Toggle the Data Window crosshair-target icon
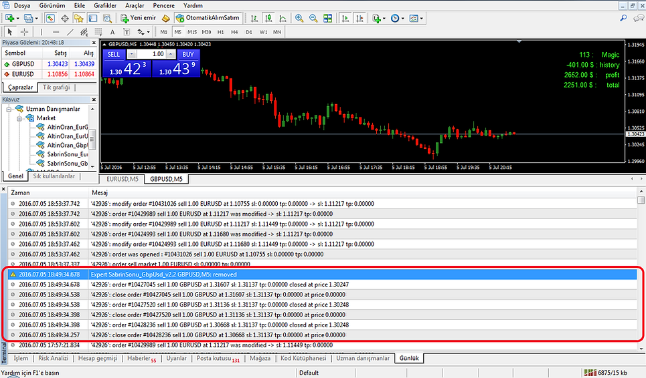 [x=65, y=18]
